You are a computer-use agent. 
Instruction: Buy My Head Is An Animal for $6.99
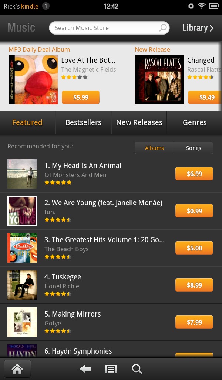[194, 174]
